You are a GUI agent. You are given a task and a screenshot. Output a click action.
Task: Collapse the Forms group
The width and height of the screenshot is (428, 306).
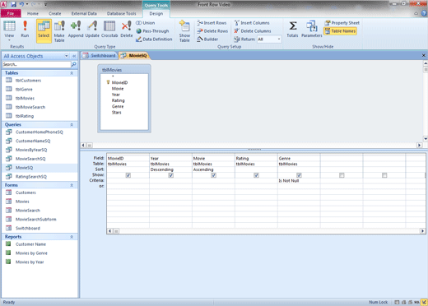pos(72,185)
